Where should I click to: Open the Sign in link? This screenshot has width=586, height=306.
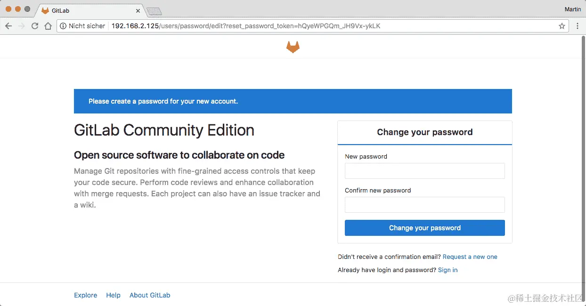click(448, 270)
